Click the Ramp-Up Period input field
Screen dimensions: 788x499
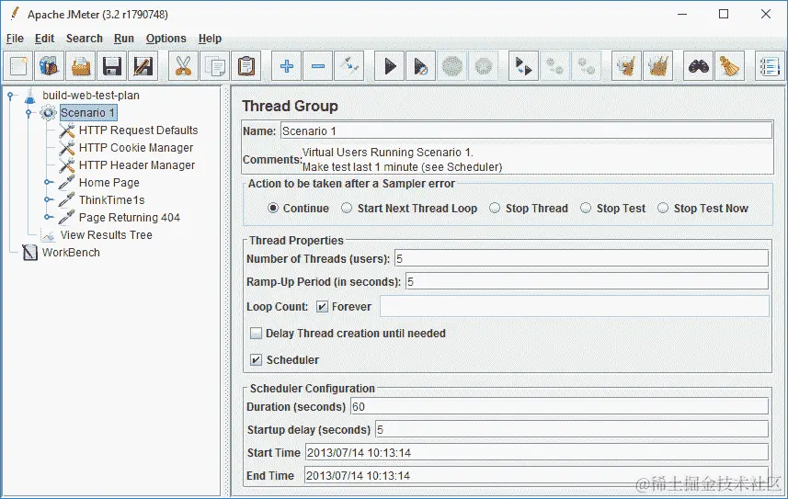click(x=587, y=282)
